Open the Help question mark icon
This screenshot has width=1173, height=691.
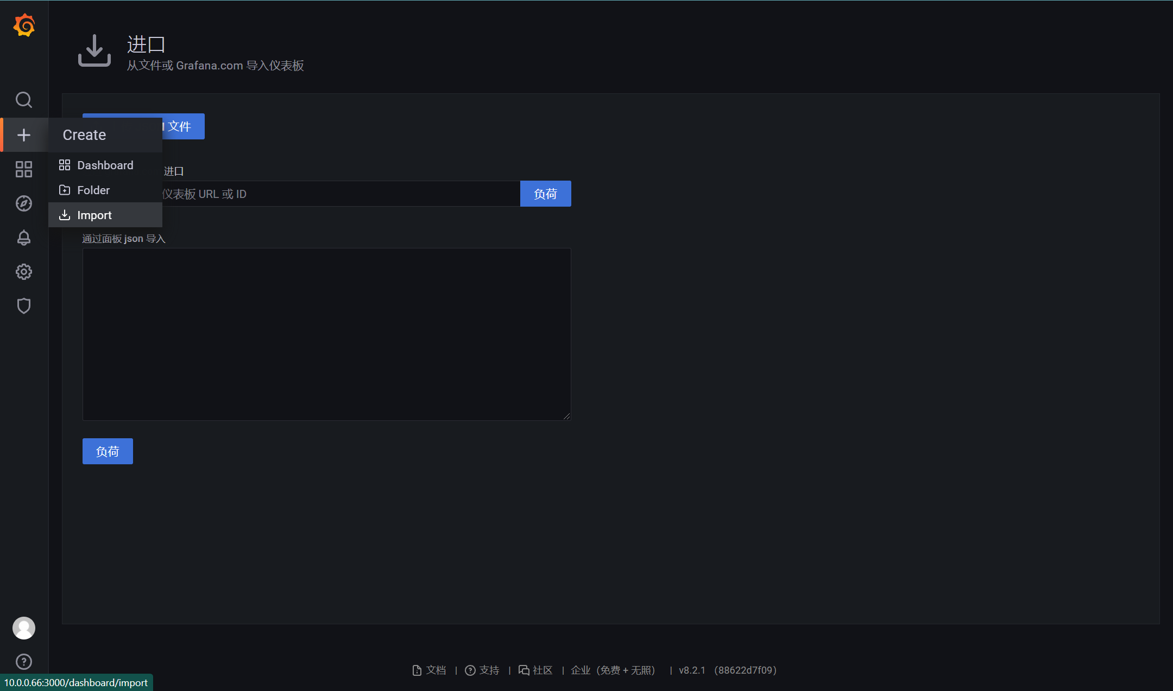coord(24,662)
